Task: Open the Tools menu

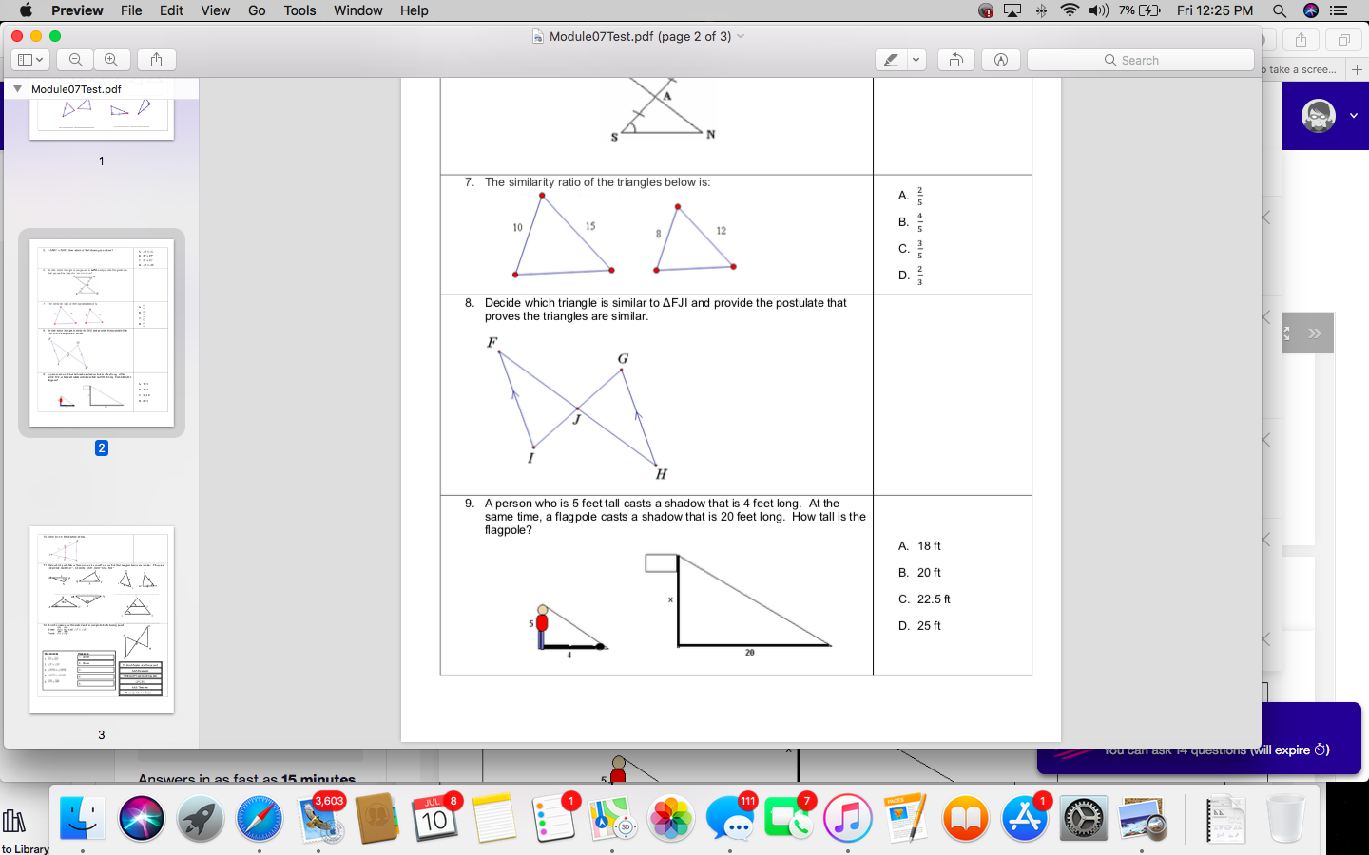Action: [x=299, y=10]
